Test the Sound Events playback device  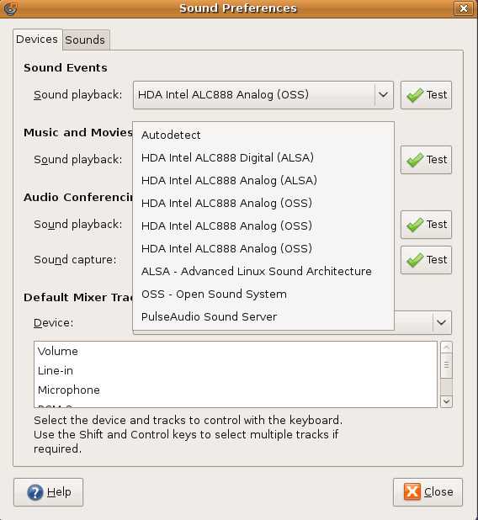coord(426,95)
